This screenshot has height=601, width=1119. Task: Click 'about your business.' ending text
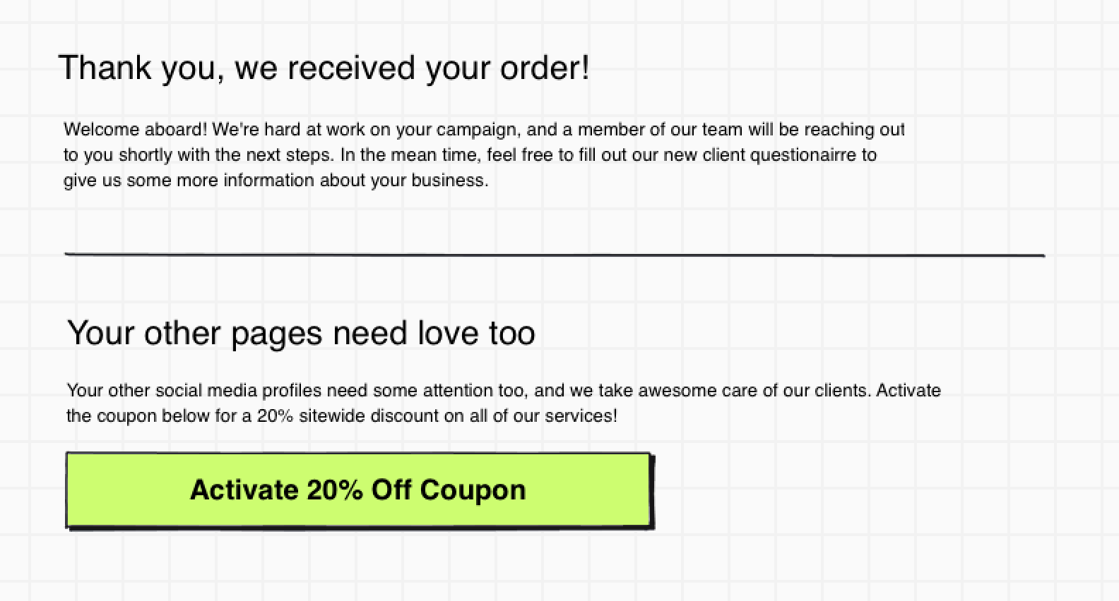[x=404, y=181]
